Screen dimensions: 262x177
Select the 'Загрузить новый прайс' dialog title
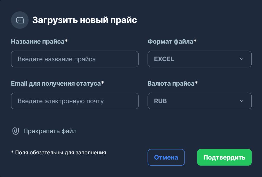(x=85, y=20)
